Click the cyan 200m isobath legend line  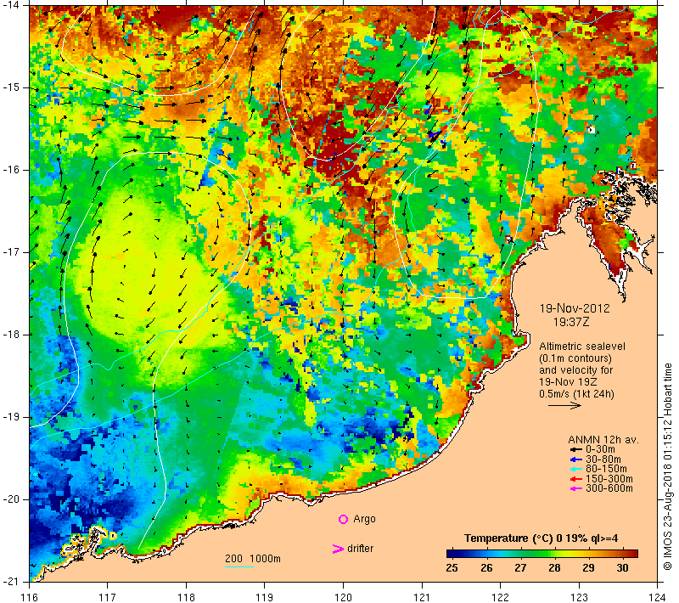(239, 566)
